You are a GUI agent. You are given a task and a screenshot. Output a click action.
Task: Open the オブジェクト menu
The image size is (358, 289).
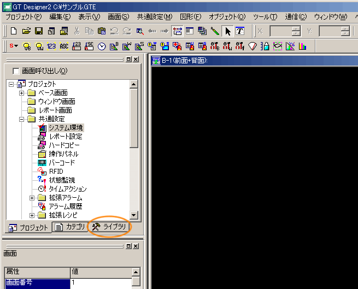(227, 17)
